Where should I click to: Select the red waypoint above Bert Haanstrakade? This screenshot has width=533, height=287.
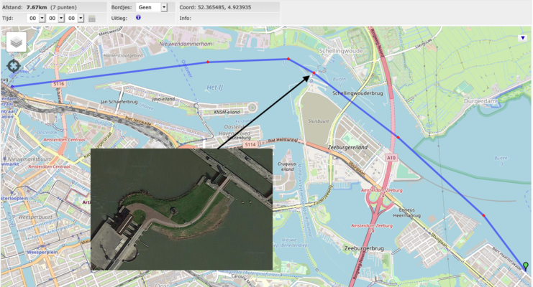(x=483, y=215)
